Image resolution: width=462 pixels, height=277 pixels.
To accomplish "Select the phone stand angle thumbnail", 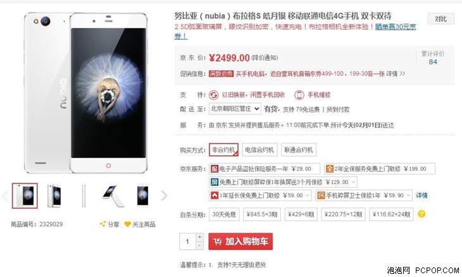I will point(113,195).
